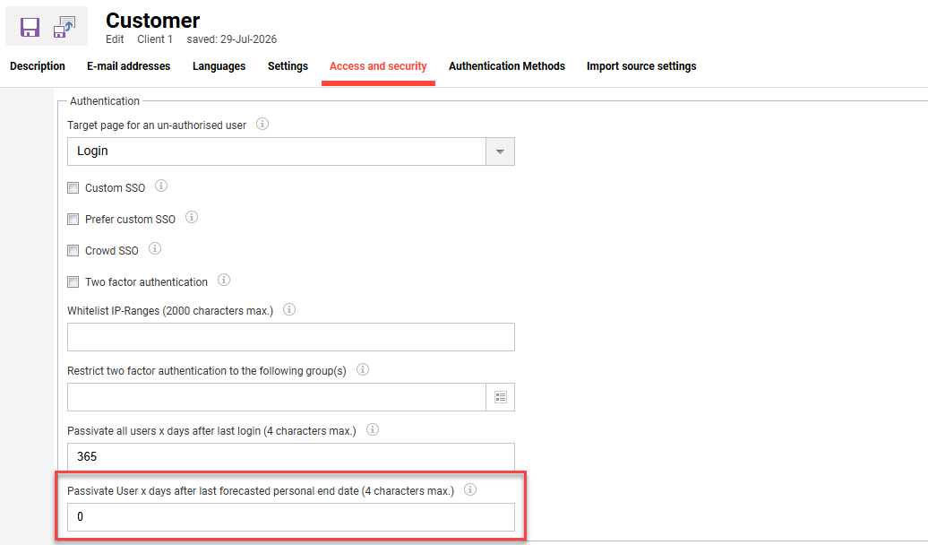
Task: Open group selection list button for two factor restriction
Action: (x=500, y=397)
